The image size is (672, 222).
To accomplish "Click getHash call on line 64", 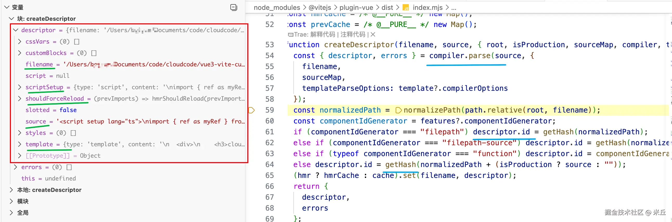I will (x=400, y=165).
